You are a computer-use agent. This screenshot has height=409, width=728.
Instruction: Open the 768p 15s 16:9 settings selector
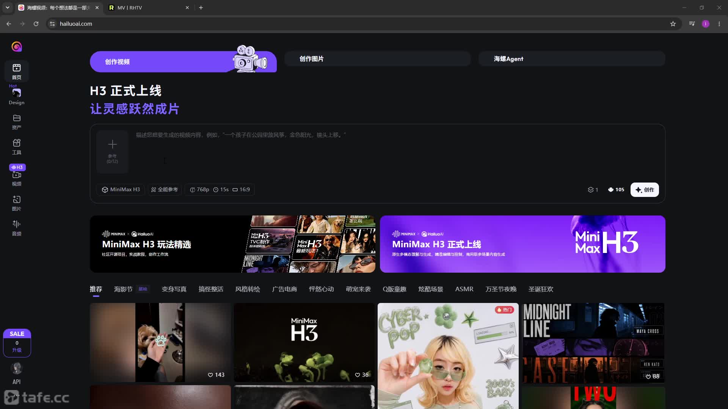point(220,190)
